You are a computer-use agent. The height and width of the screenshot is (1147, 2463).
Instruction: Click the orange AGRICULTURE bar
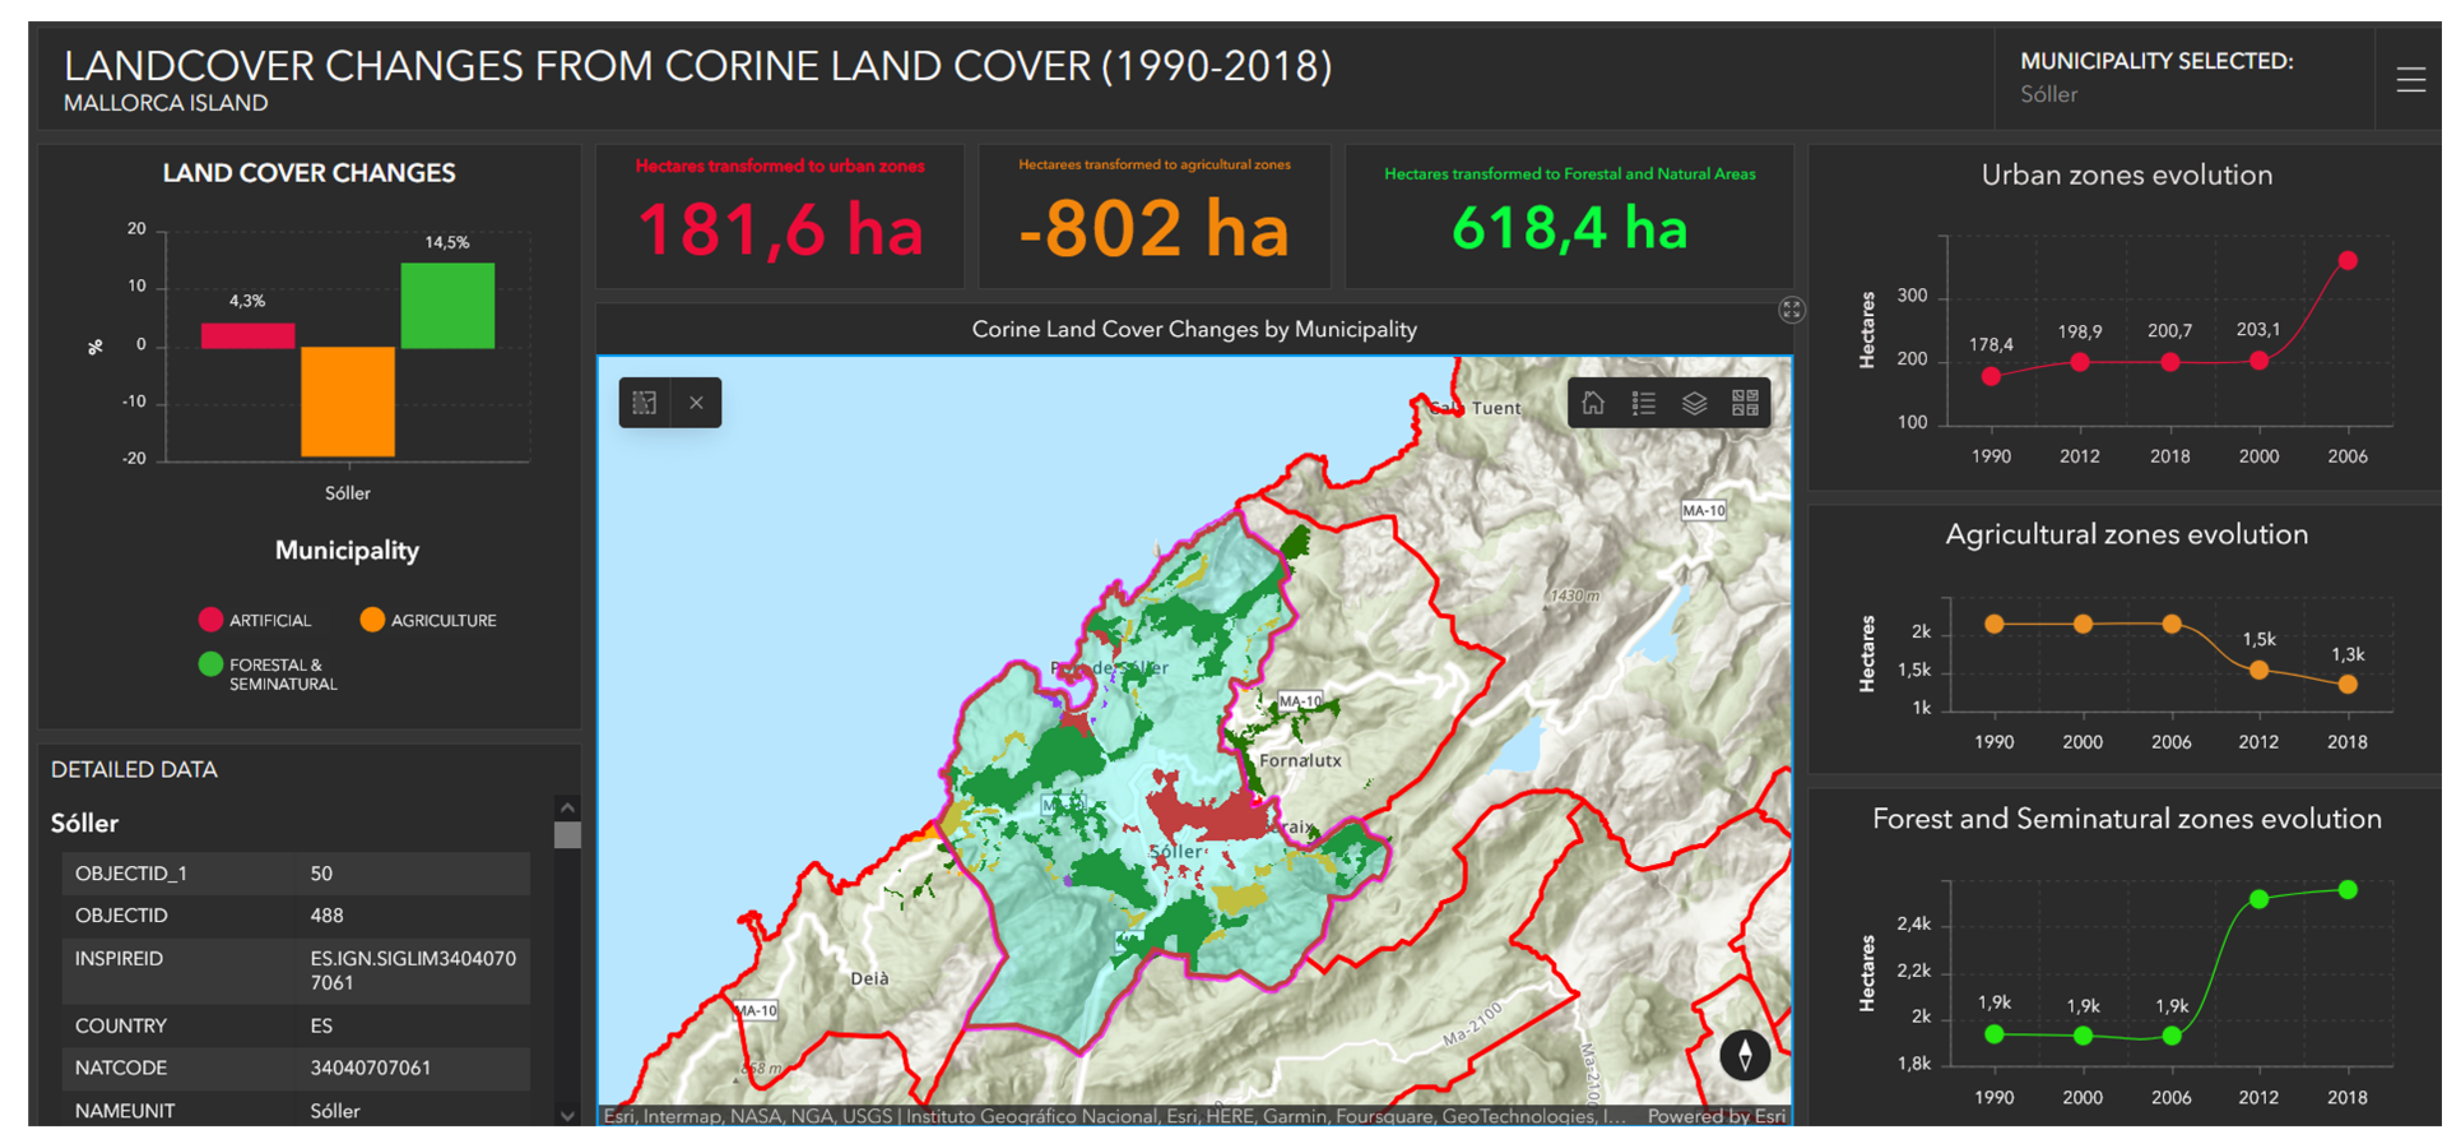click(x=348, y=401)
